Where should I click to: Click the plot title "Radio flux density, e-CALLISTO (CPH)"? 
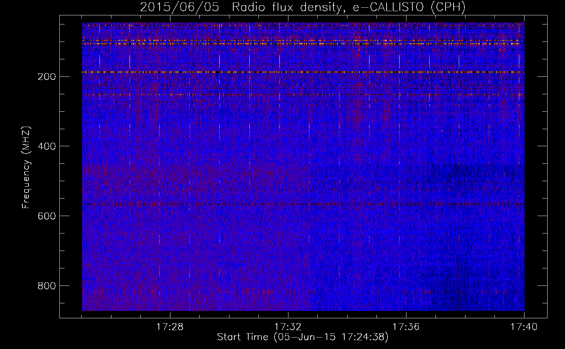click(348, 7)
